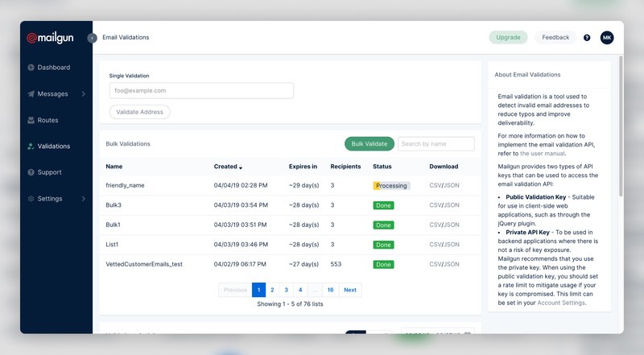Click the Email Validations page title
This screenshot has width=644, height=355.
[126, 37]
